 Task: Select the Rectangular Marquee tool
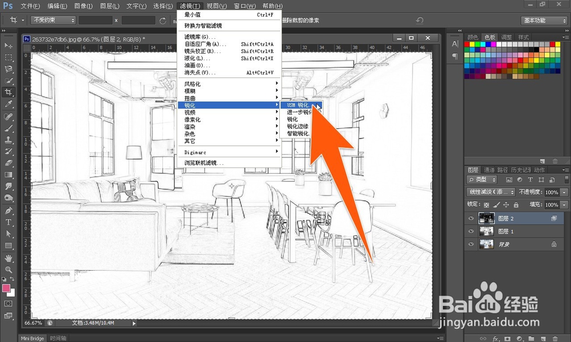(x=9, y=58)
